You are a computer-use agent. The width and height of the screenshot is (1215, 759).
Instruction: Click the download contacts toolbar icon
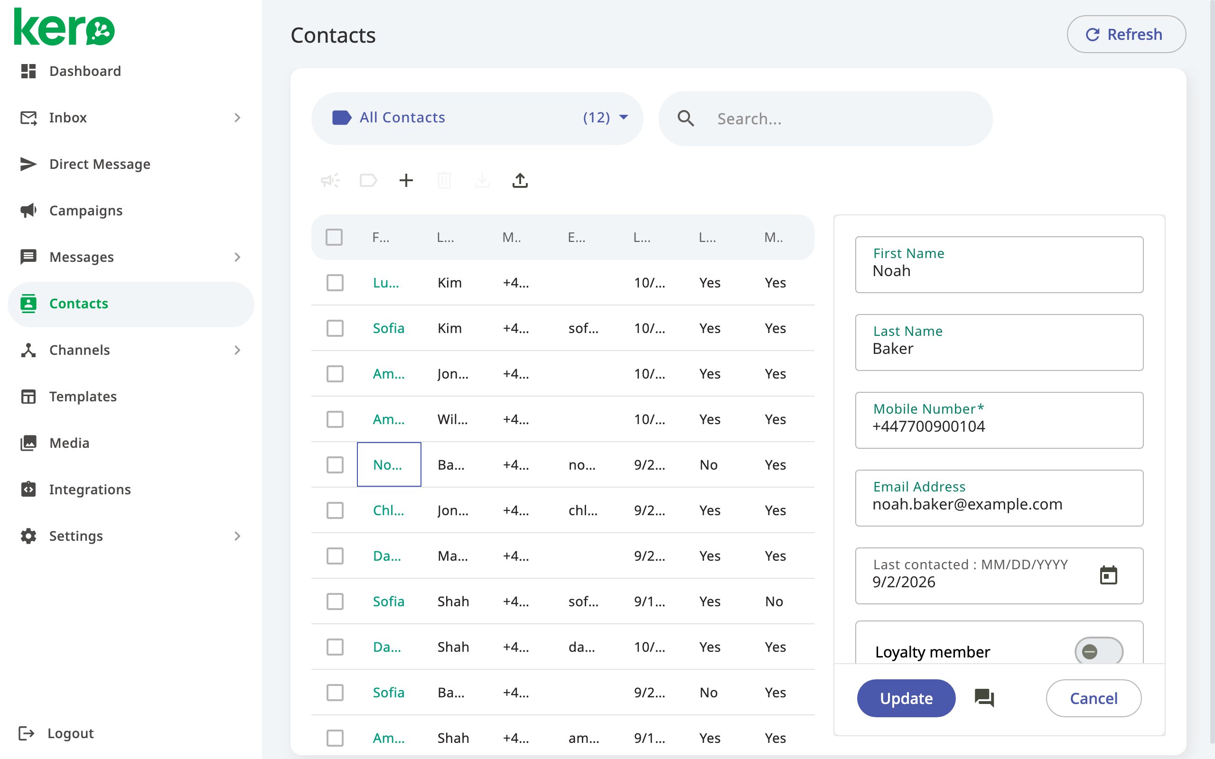point(482,180)
